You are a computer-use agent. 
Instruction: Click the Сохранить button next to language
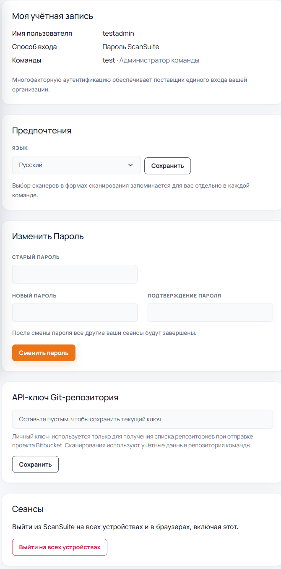[167, 166]
